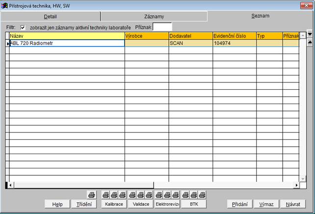
Task: Toggle the active laboratory equipment filter checkbox
Action: pos(23,27)
